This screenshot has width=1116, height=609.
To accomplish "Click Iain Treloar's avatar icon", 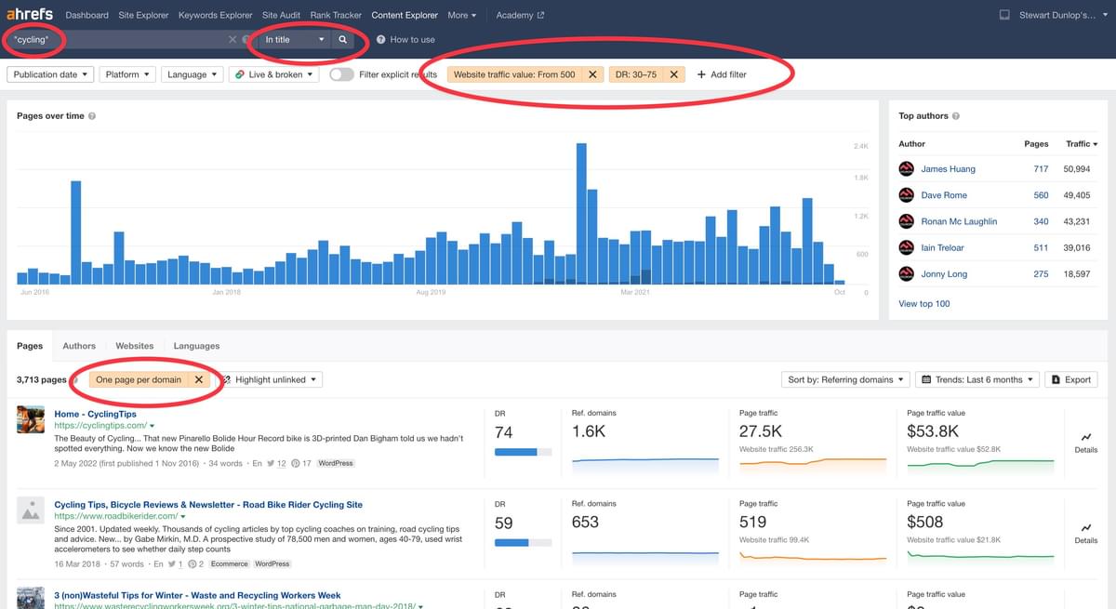I will pyautogui.click(x=907, y=247).
